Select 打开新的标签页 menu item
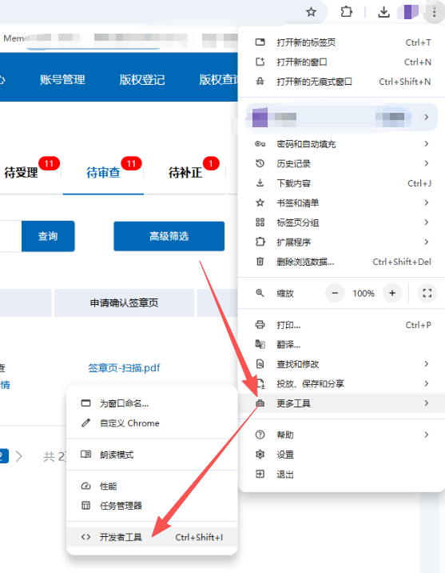445x573 pixels. pos(341,42)
